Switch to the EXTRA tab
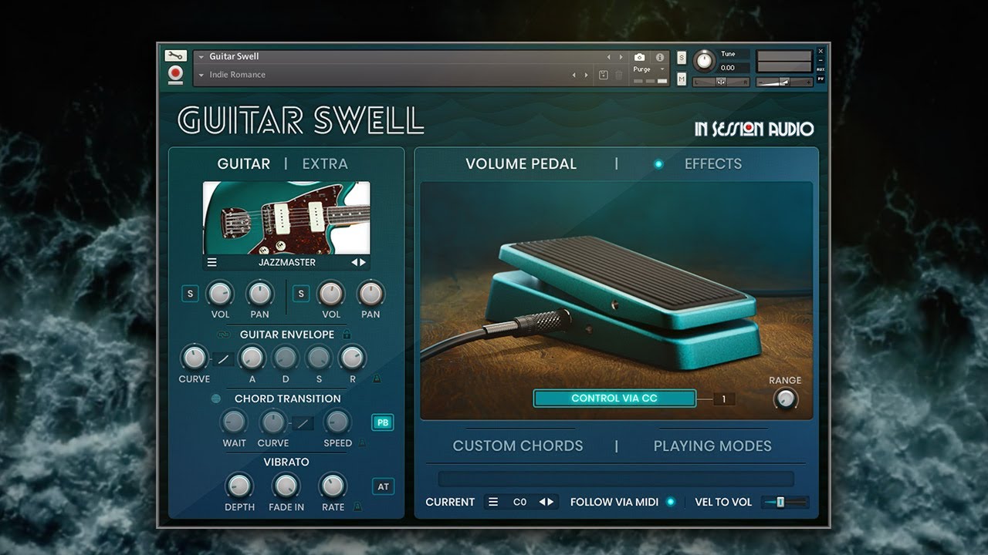 [x=325, y=163]
